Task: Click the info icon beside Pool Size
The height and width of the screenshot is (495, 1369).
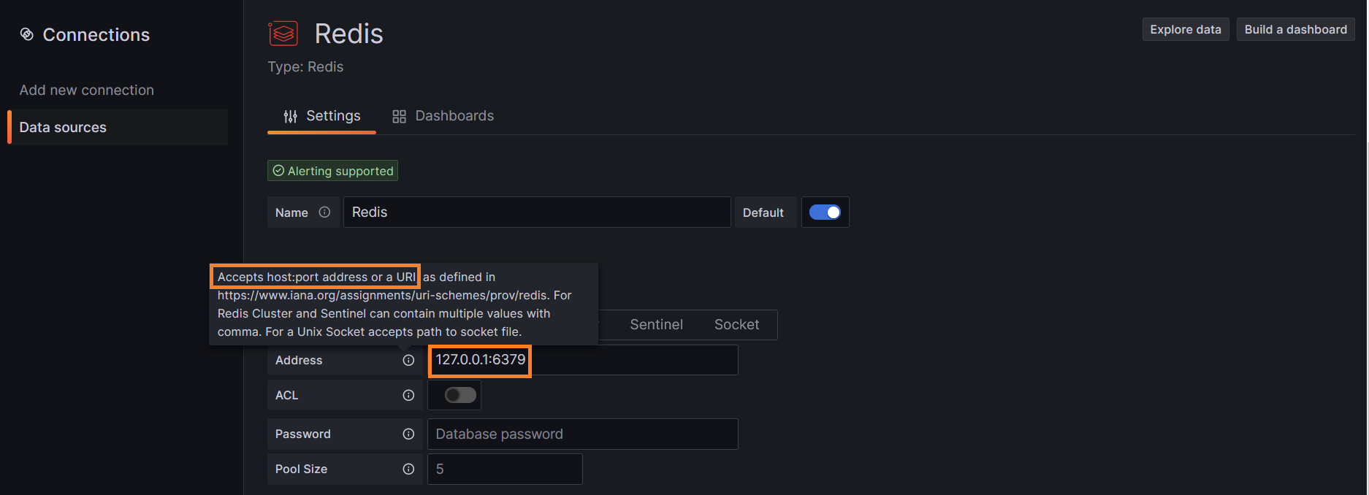Action: (408, 469)
